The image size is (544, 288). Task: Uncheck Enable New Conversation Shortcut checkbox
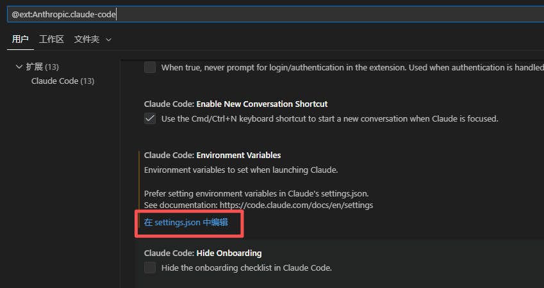pyautogui.click(x=150, y=118)
